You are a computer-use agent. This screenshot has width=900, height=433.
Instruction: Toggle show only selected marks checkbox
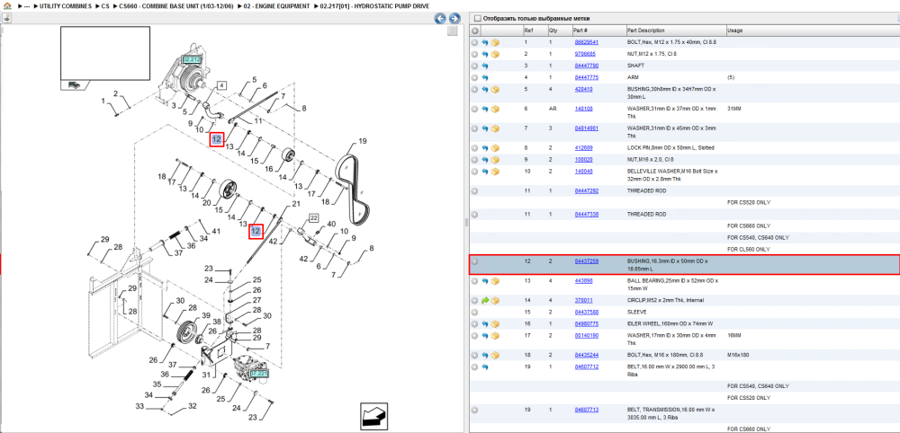[x=477, y=18]
